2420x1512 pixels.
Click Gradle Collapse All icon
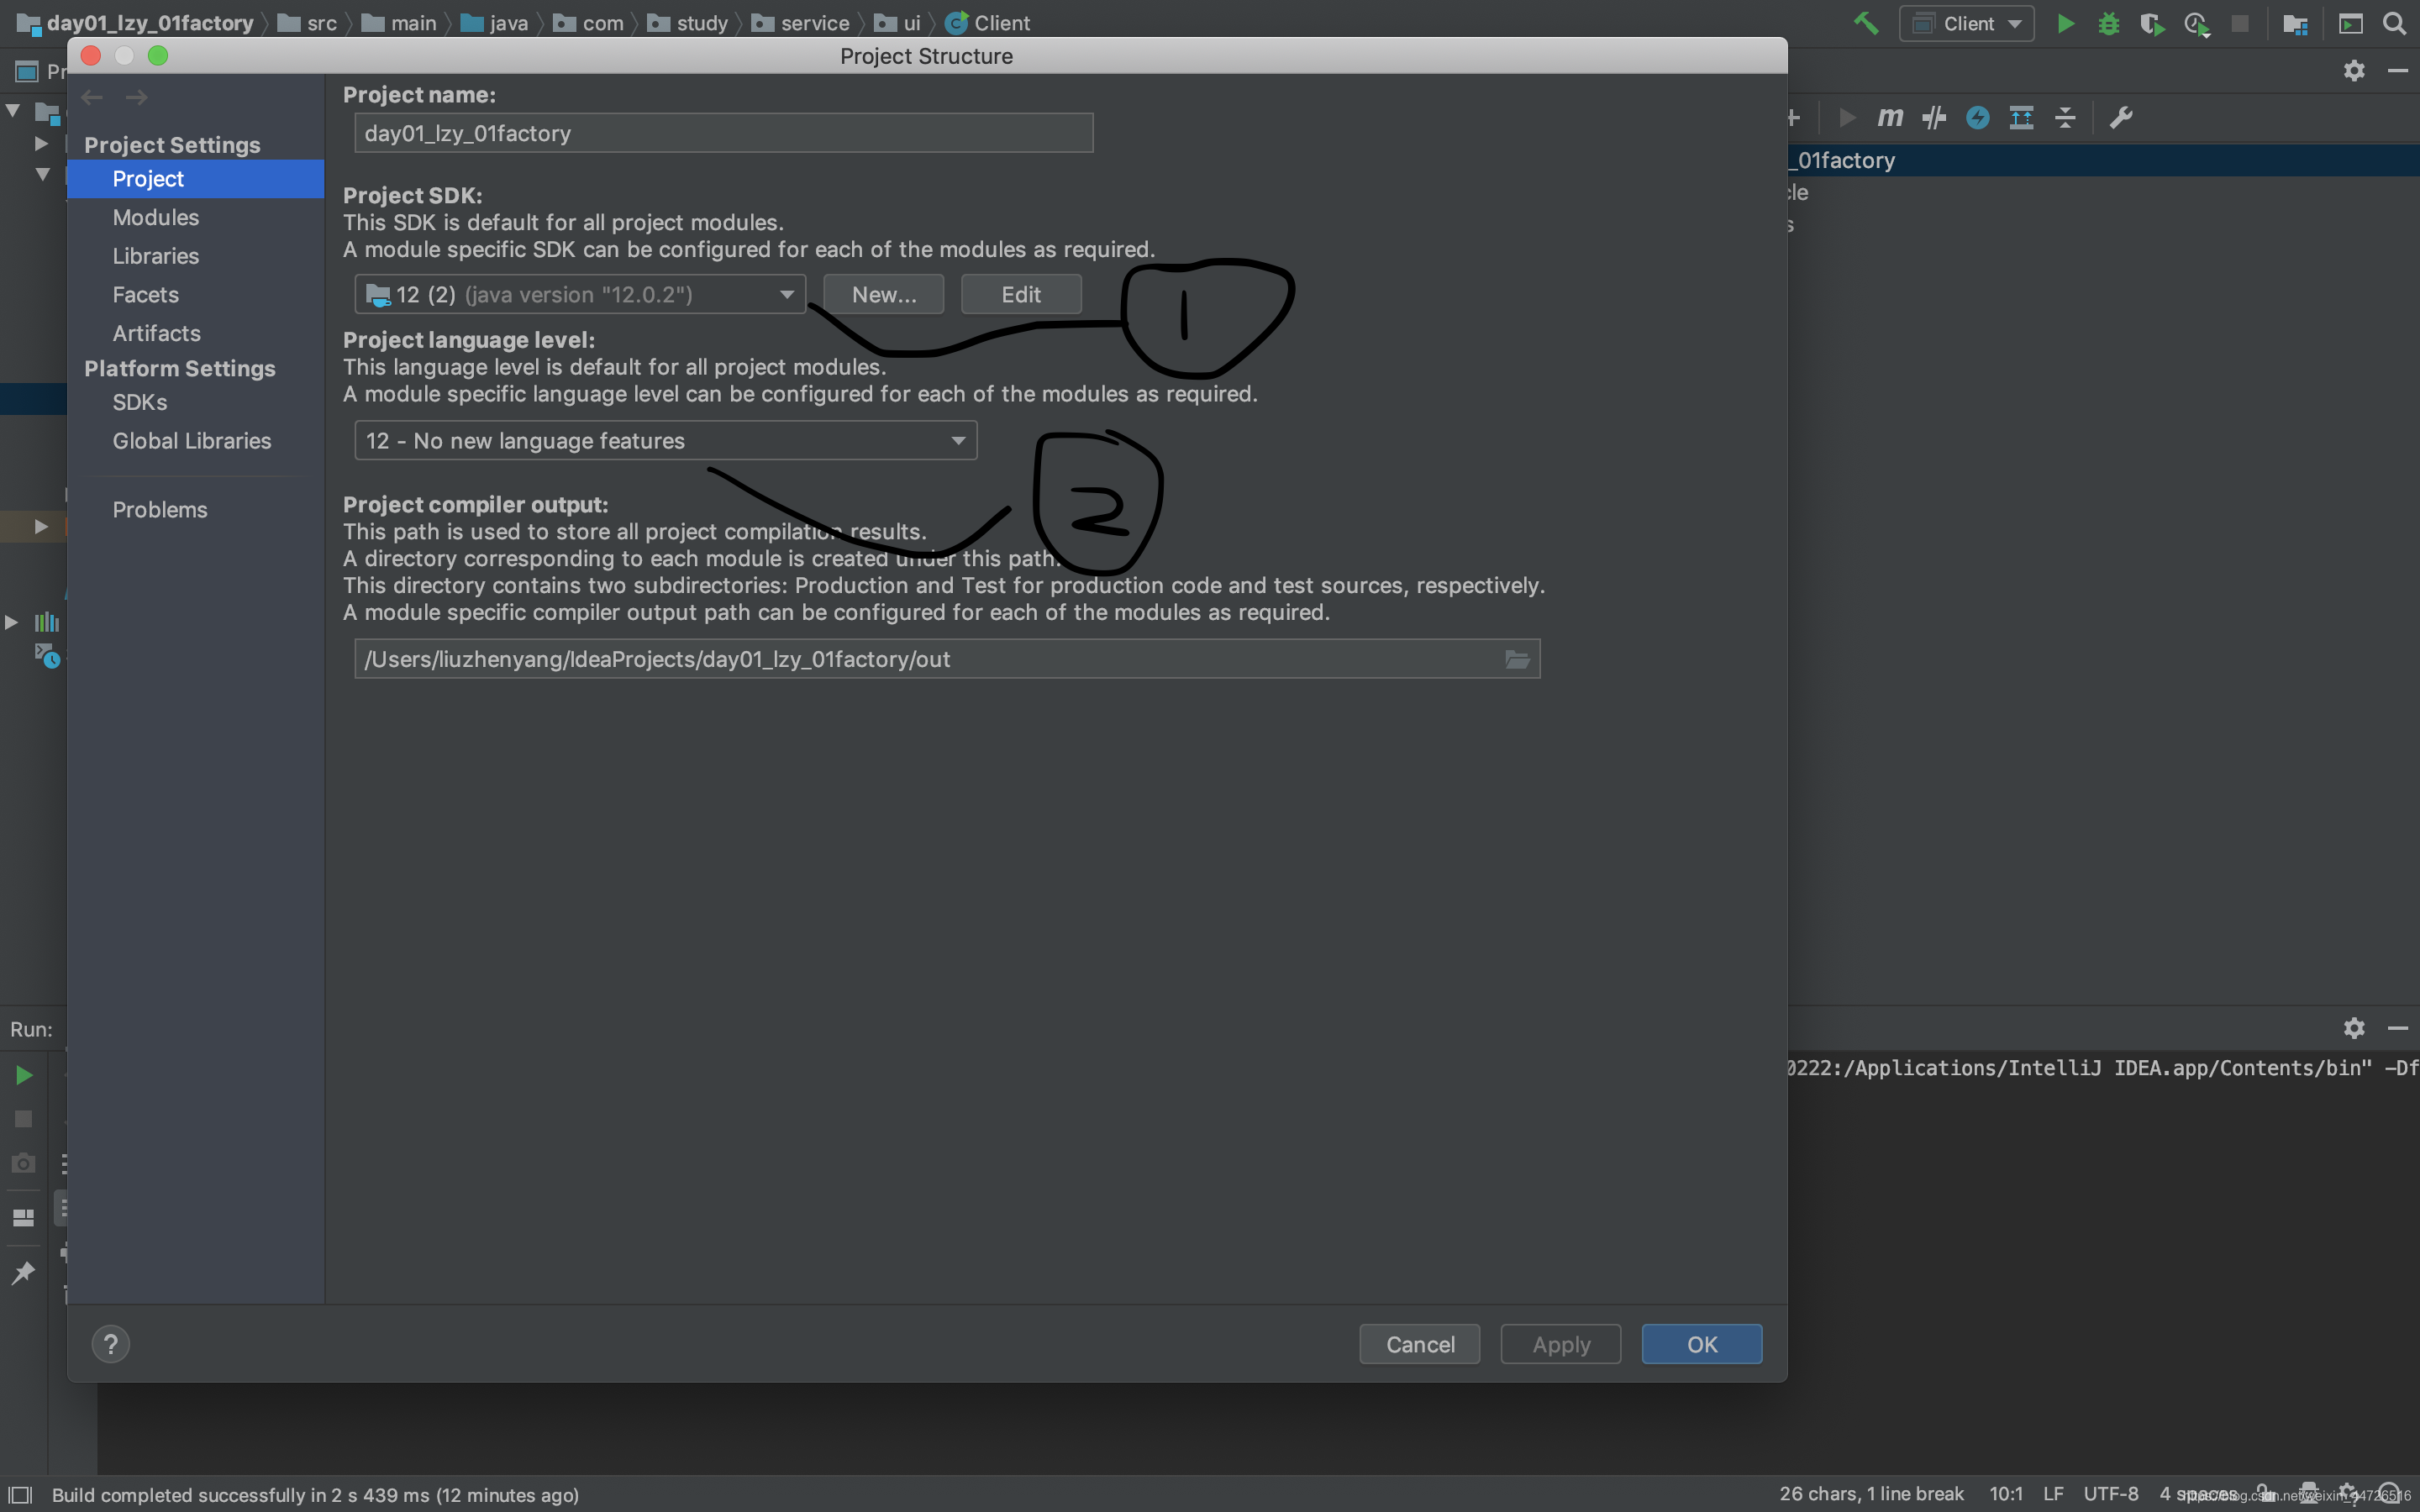point(2065,118)
